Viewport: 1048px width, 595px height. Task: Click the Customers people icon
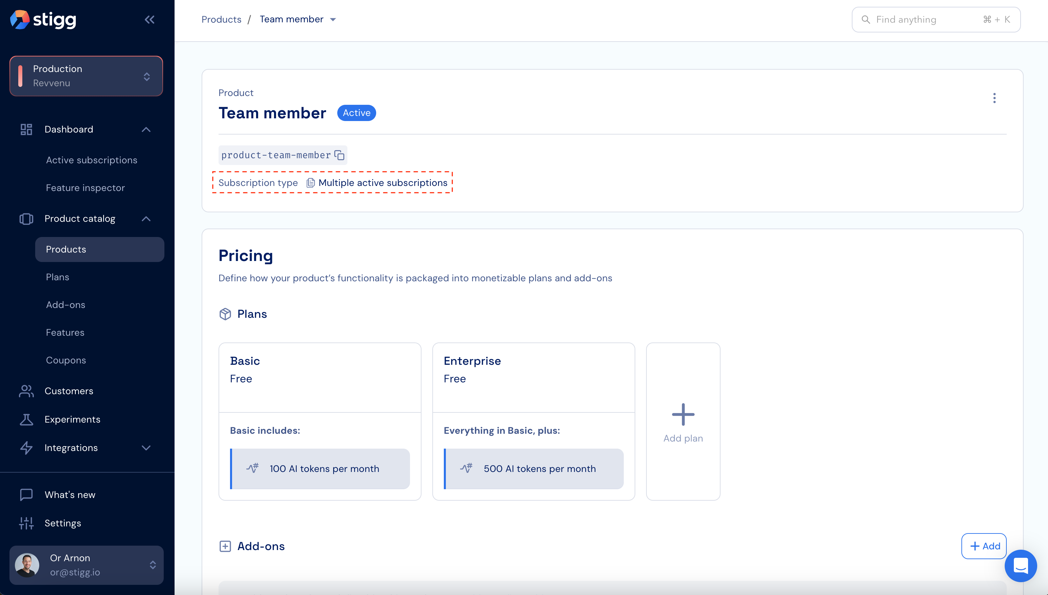click(x=26, y=391)
